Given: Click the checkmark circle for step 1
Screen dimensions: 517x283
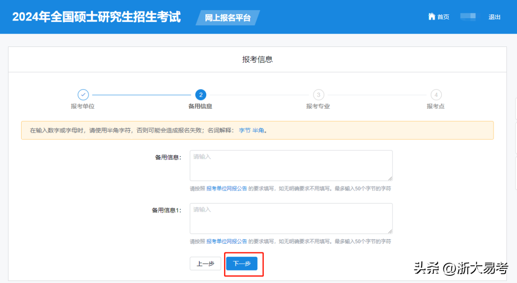Looking at the screenshot, I should pos(83,95).
